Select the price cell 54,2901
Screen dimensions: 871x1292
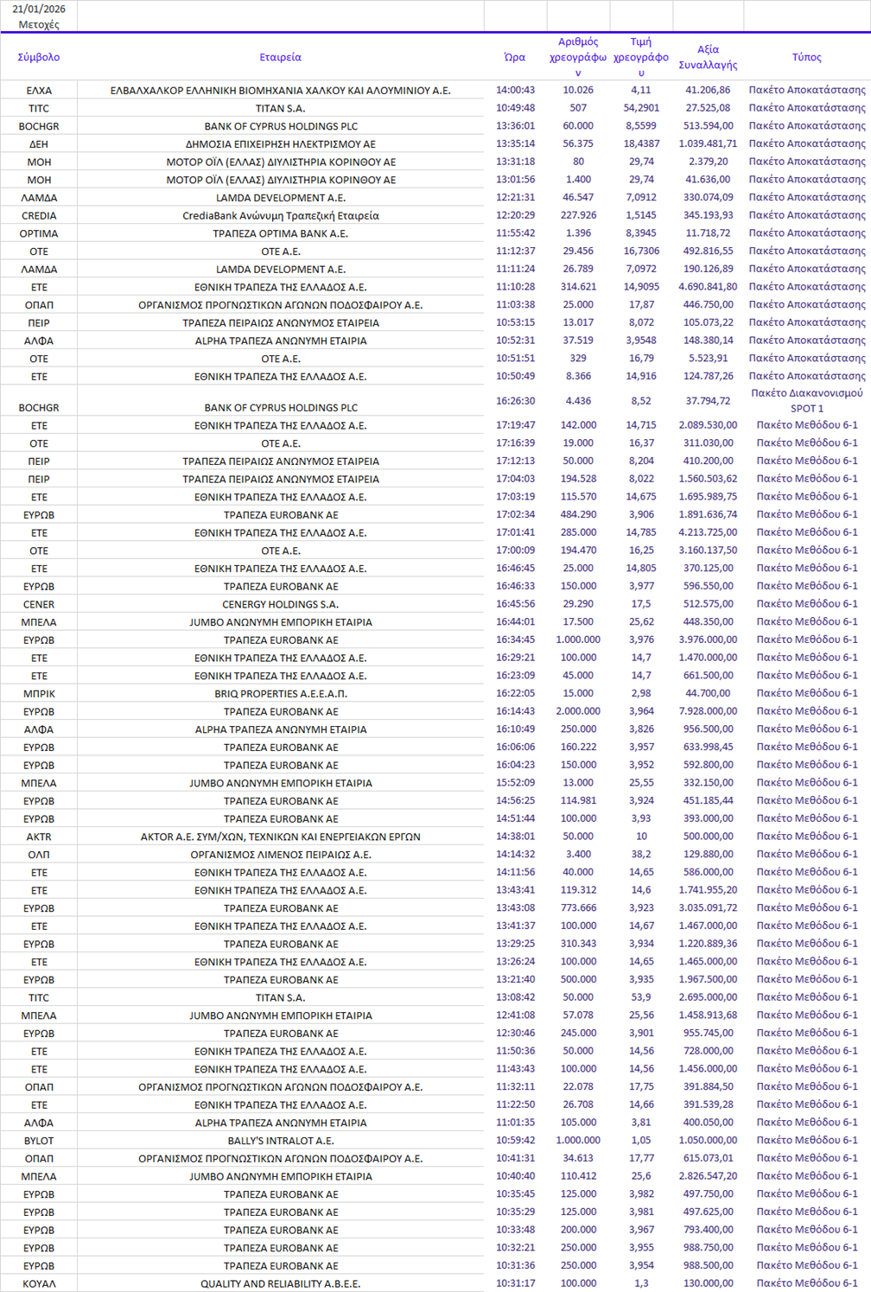pyautogui.click(x=641, y=108)
